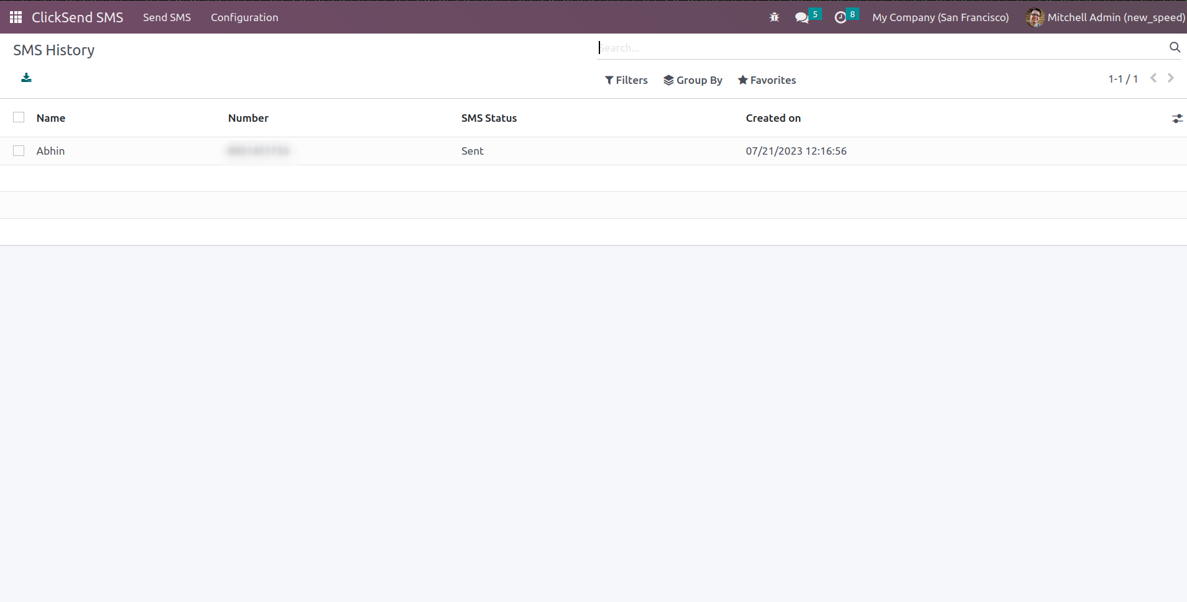Screen dimensions: 1187x602
Task: Sort by the Number column header
Action: (248, 118)
